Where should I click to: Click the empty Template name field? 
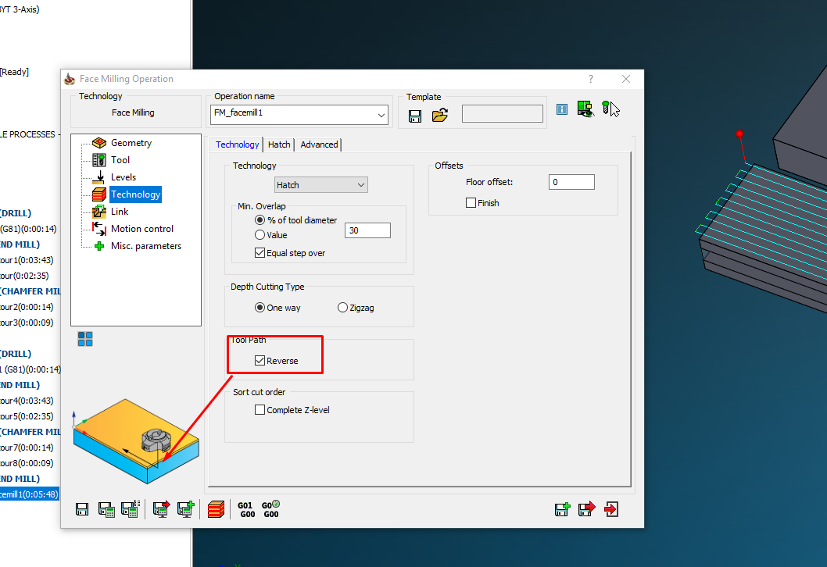click(x=503, y=114)
